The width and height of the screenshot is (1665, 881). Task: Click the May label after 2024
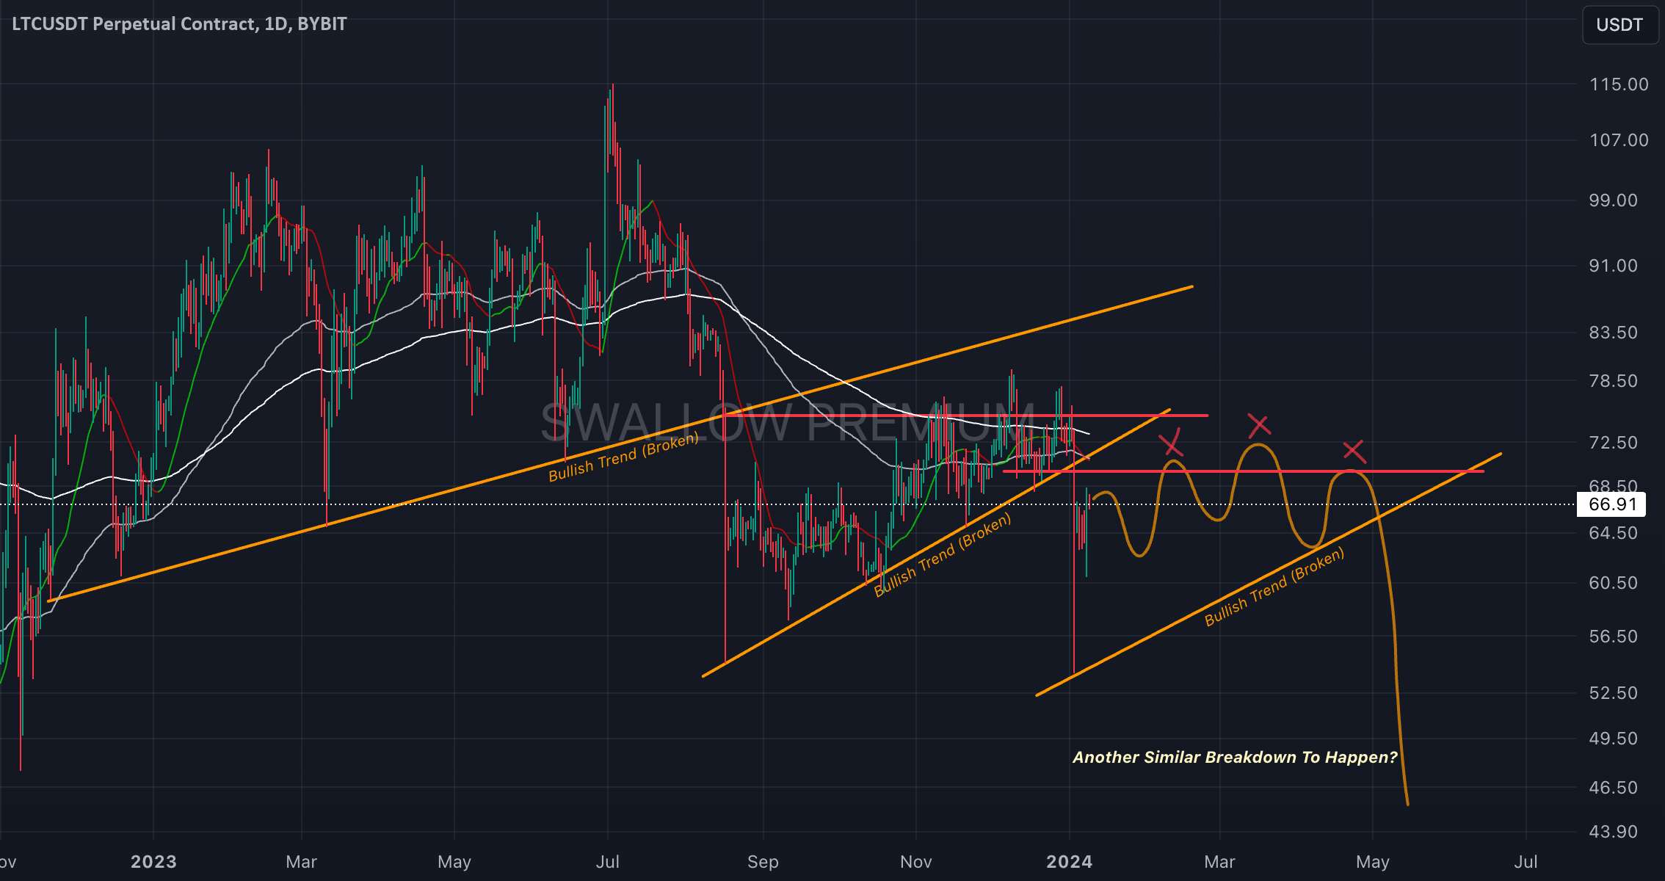(x=1373, y=862)
